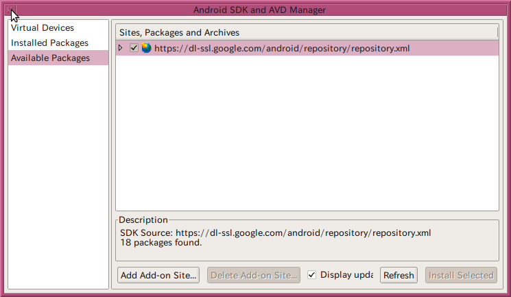Click the SDK Source description text
Screen dimensions: 511x297
click(275, 233)
